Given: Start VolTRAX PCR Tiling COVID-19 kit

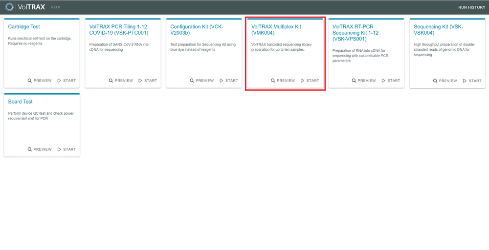Looking at the screenshot, I should pos(148,81).
